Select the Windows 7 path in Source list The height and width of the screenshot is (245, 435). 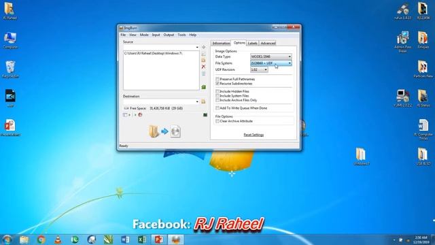point(153,53)
